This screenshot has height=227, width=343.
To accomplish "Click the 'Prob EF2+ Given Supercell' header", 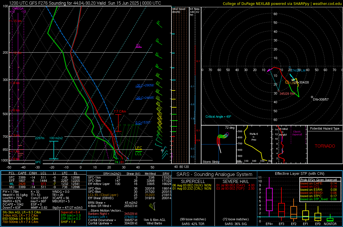I will tap(319, 180).
